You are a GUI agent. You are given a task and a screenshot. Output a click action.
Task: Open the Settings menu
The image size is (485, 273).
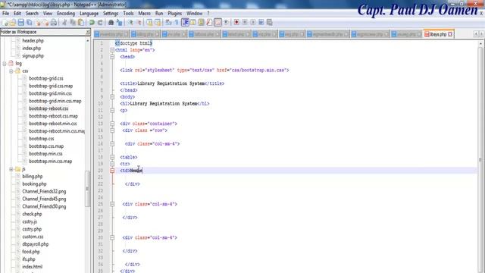tap(111, 14)
